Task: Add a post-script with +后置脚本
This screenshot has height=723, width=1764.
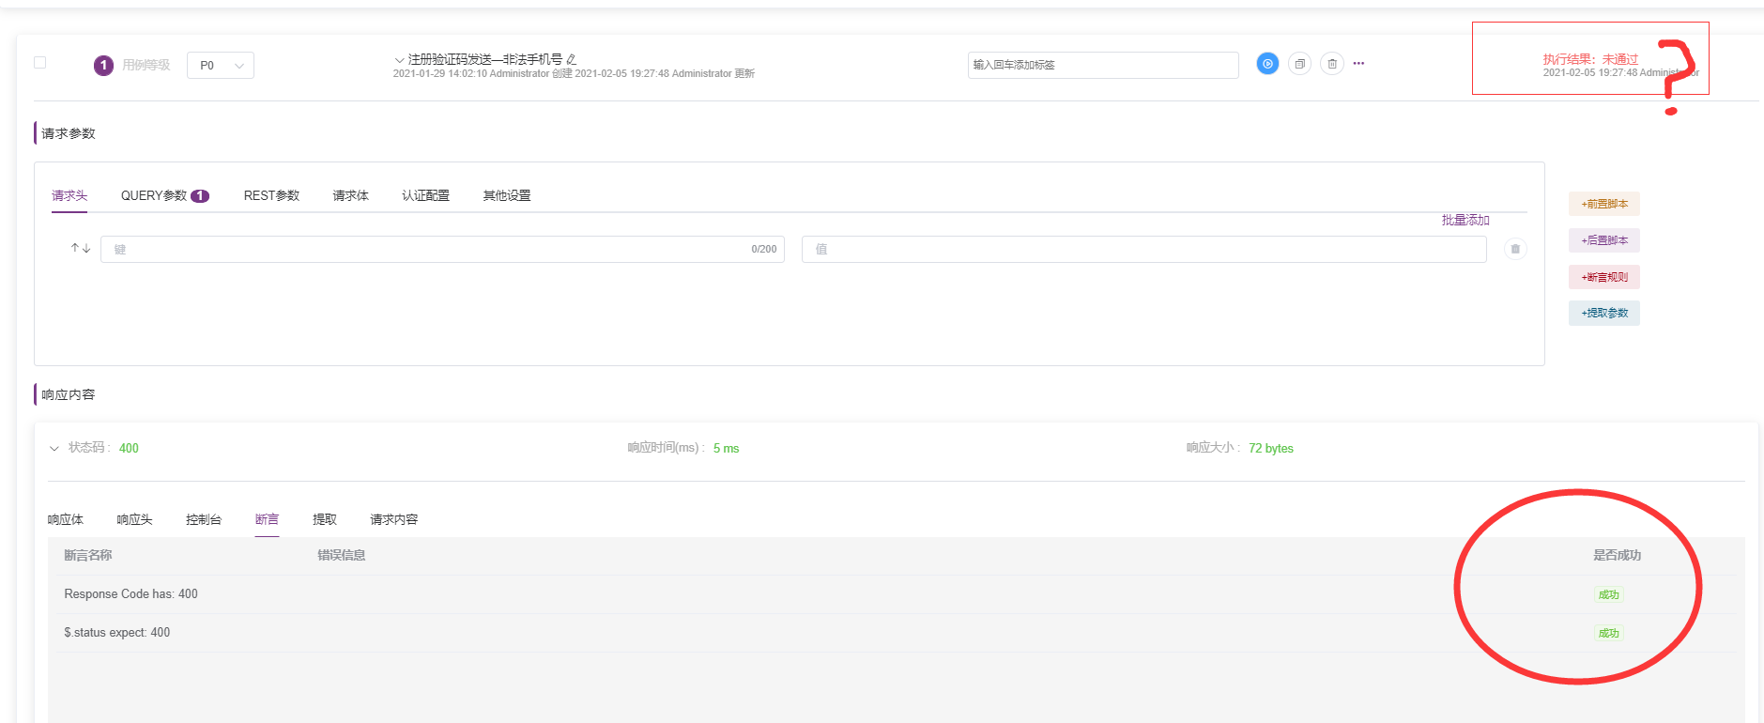Action: click(1604, 240)
